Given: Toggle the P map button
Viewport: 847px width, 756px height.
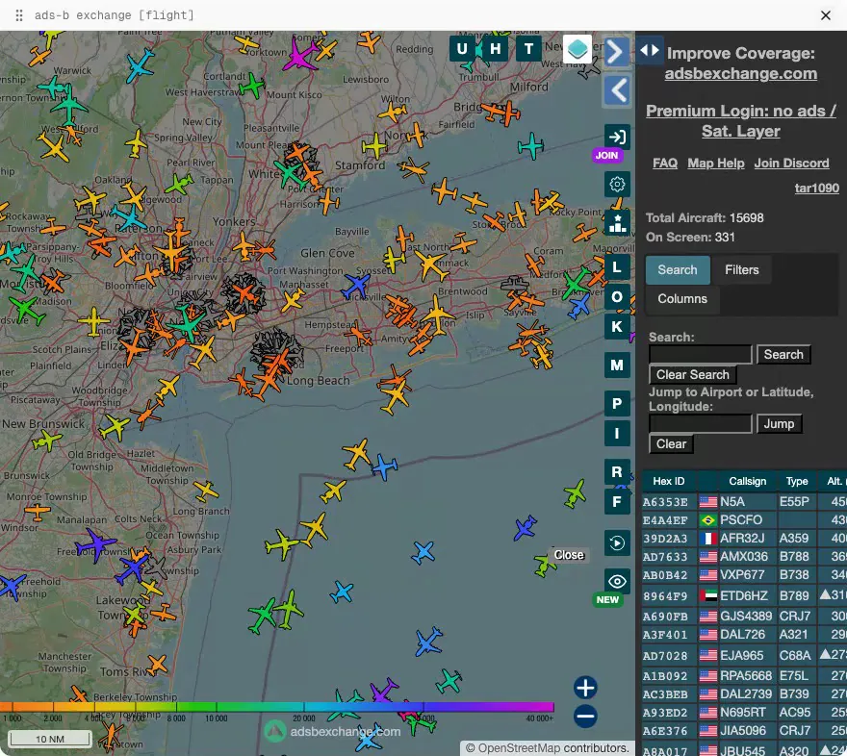Looking at the screenshot, I should click(617, 404).
